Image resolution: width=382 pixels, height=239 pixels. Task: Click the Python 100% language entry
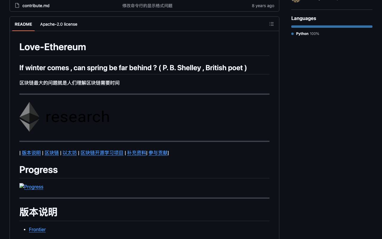point(305,34)
